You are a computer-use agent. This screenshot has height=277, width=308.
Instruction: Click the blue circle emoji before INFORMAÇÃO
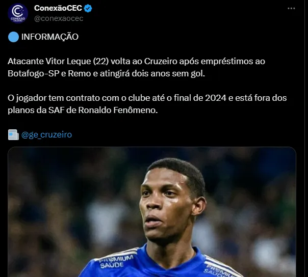13,37
